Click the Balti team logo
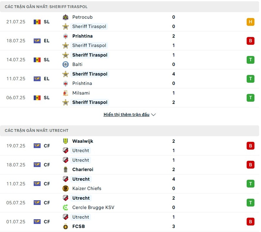The width and height of the screenshot is (261, 232). 66,64
